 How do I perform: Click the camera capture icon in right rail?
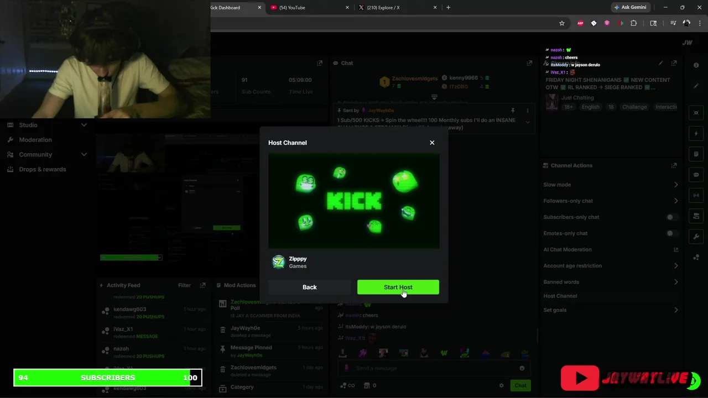[x=696, y=113]
